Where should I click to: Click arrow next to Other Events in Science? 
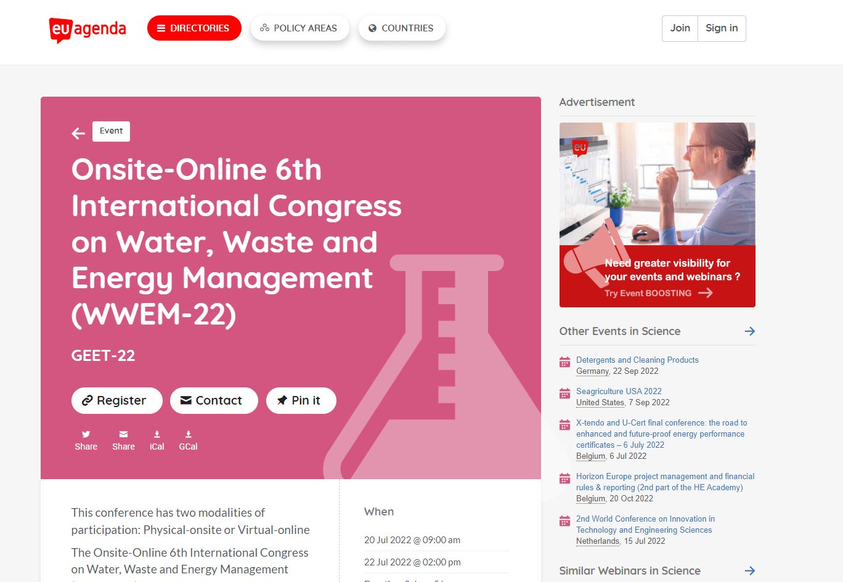[x=749, y=331]
